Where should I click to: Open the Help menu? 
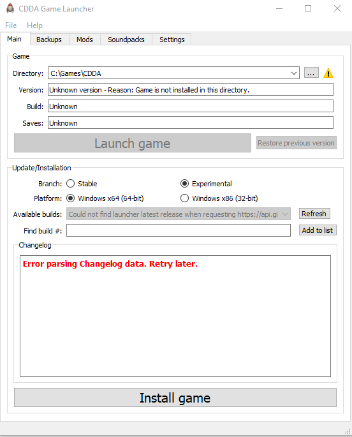(34, 26)
